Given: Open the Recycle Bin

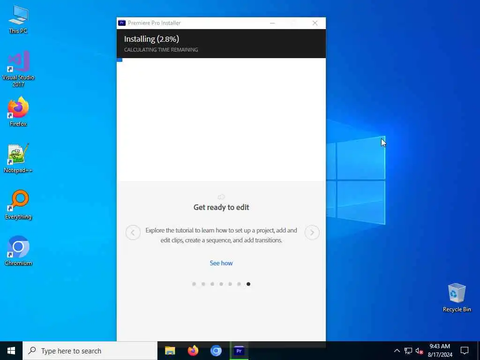Looking at the screenshot, I should pyautogui.click(x=457, y=298).
